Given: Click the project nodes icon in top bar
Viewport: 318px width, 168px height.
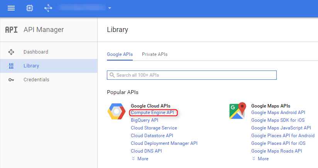Looking at the screenshot, I should pyautogui.click(x=48, y=8).
